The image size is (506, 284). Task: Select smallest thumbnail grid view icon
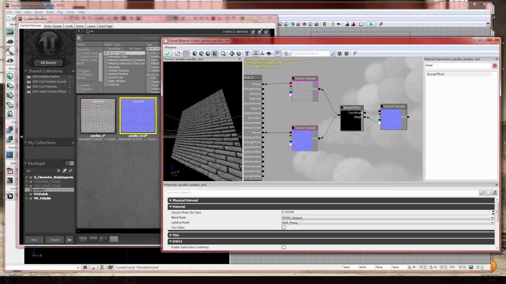(83, 239)
